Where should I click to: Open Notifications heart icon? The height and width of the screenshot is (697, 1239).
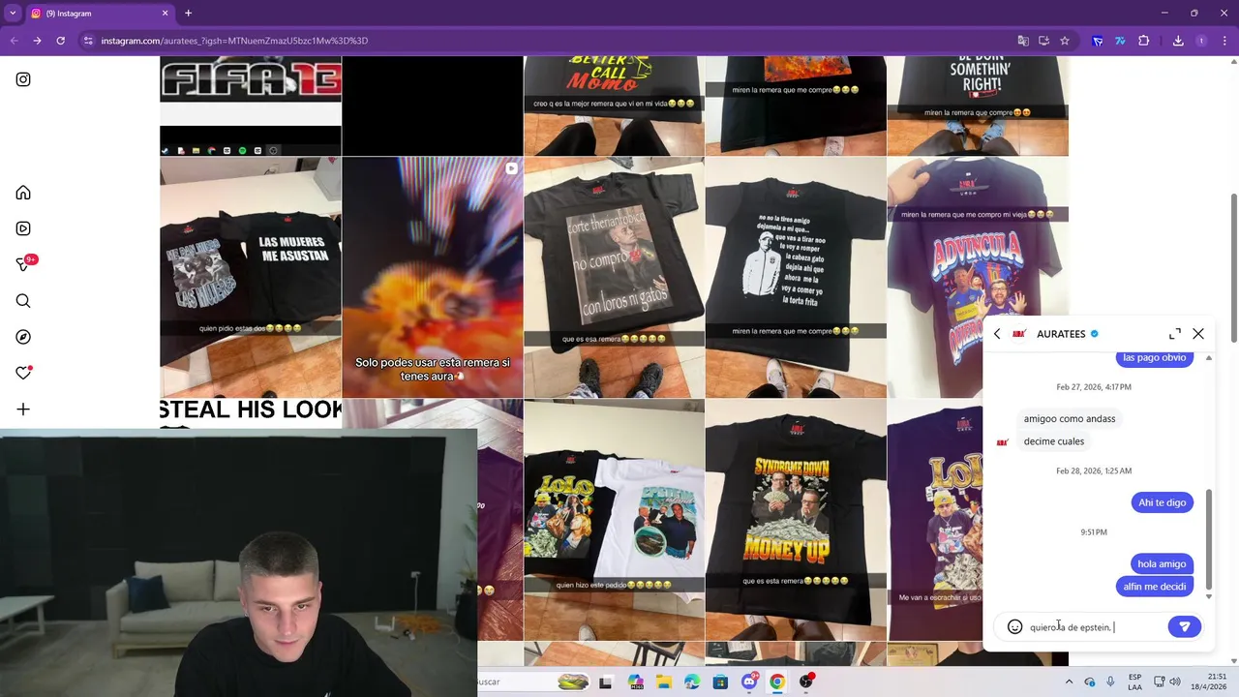[23, 373]
